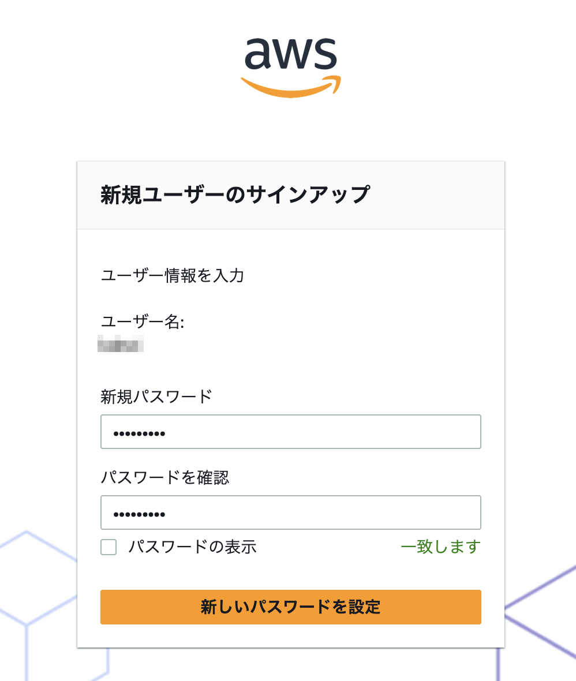This screenshot has width=576, height=681.
Task: Submit the new password with the orange button
Action: pyautogui.click(x=290, y=607)
